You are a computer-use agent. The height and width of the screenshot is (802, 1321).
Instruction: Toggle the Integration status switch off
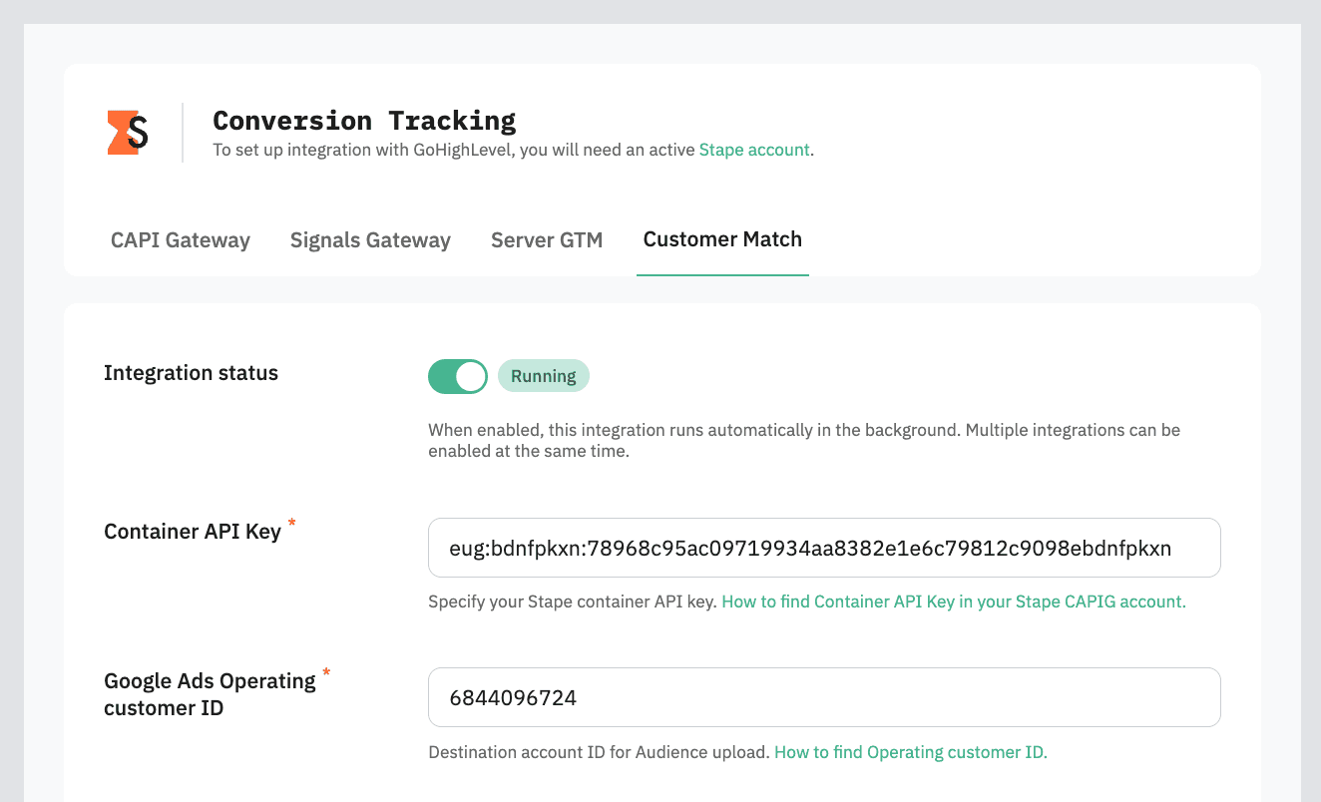pos(457,376)
